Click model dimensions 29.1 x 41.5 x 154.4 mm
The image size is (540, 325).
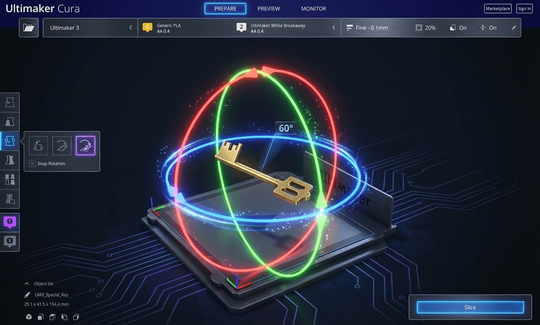point(46,304)
